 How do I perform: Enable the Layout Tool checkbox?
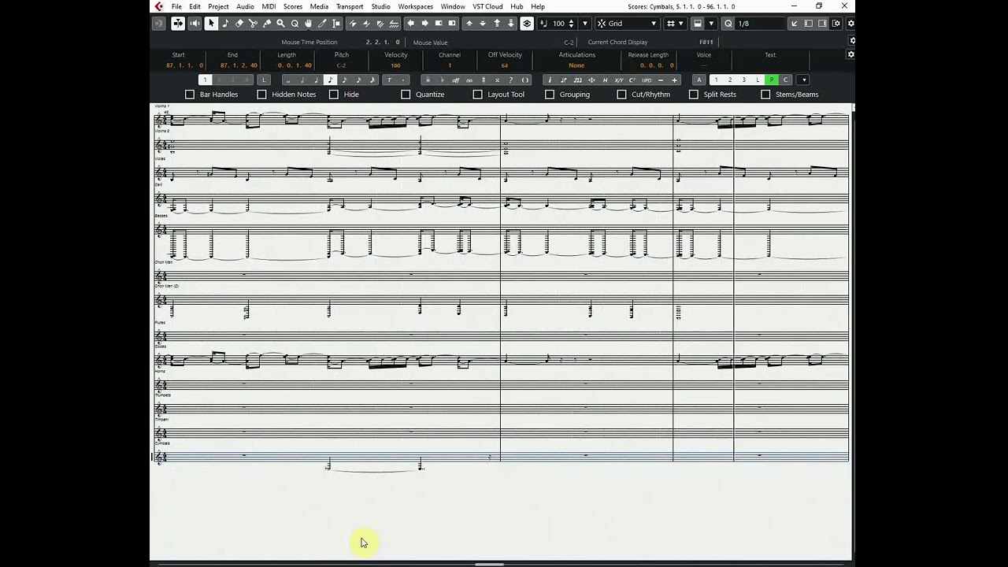click(477, 94)
